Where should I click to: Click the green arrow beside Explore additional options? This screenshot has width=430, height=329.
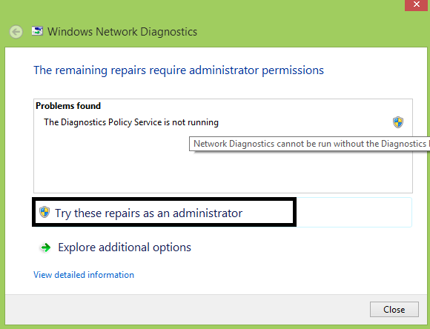click(x=45, y=247)
